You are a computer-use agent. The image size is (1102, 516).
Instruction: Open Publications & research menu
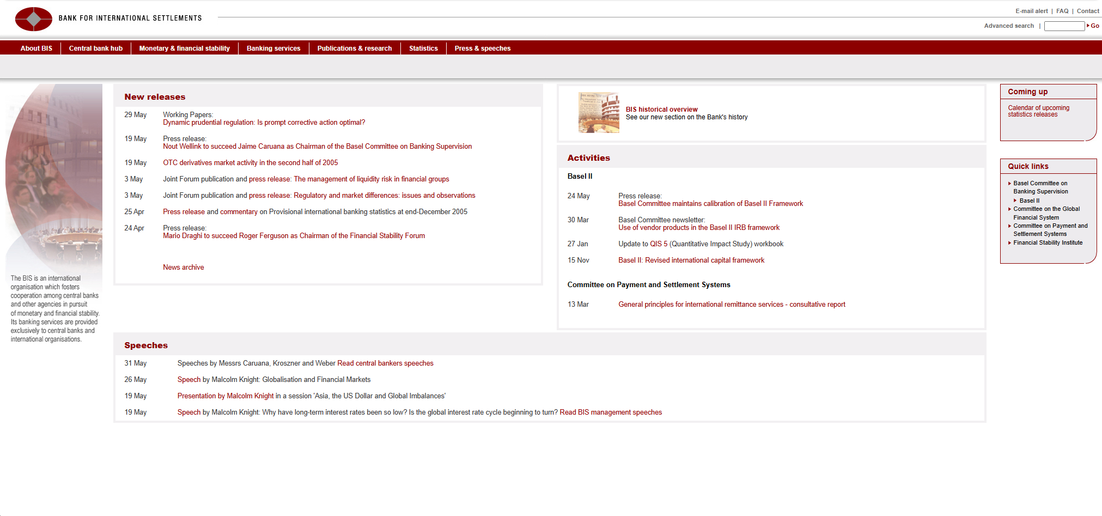[355, 48]
